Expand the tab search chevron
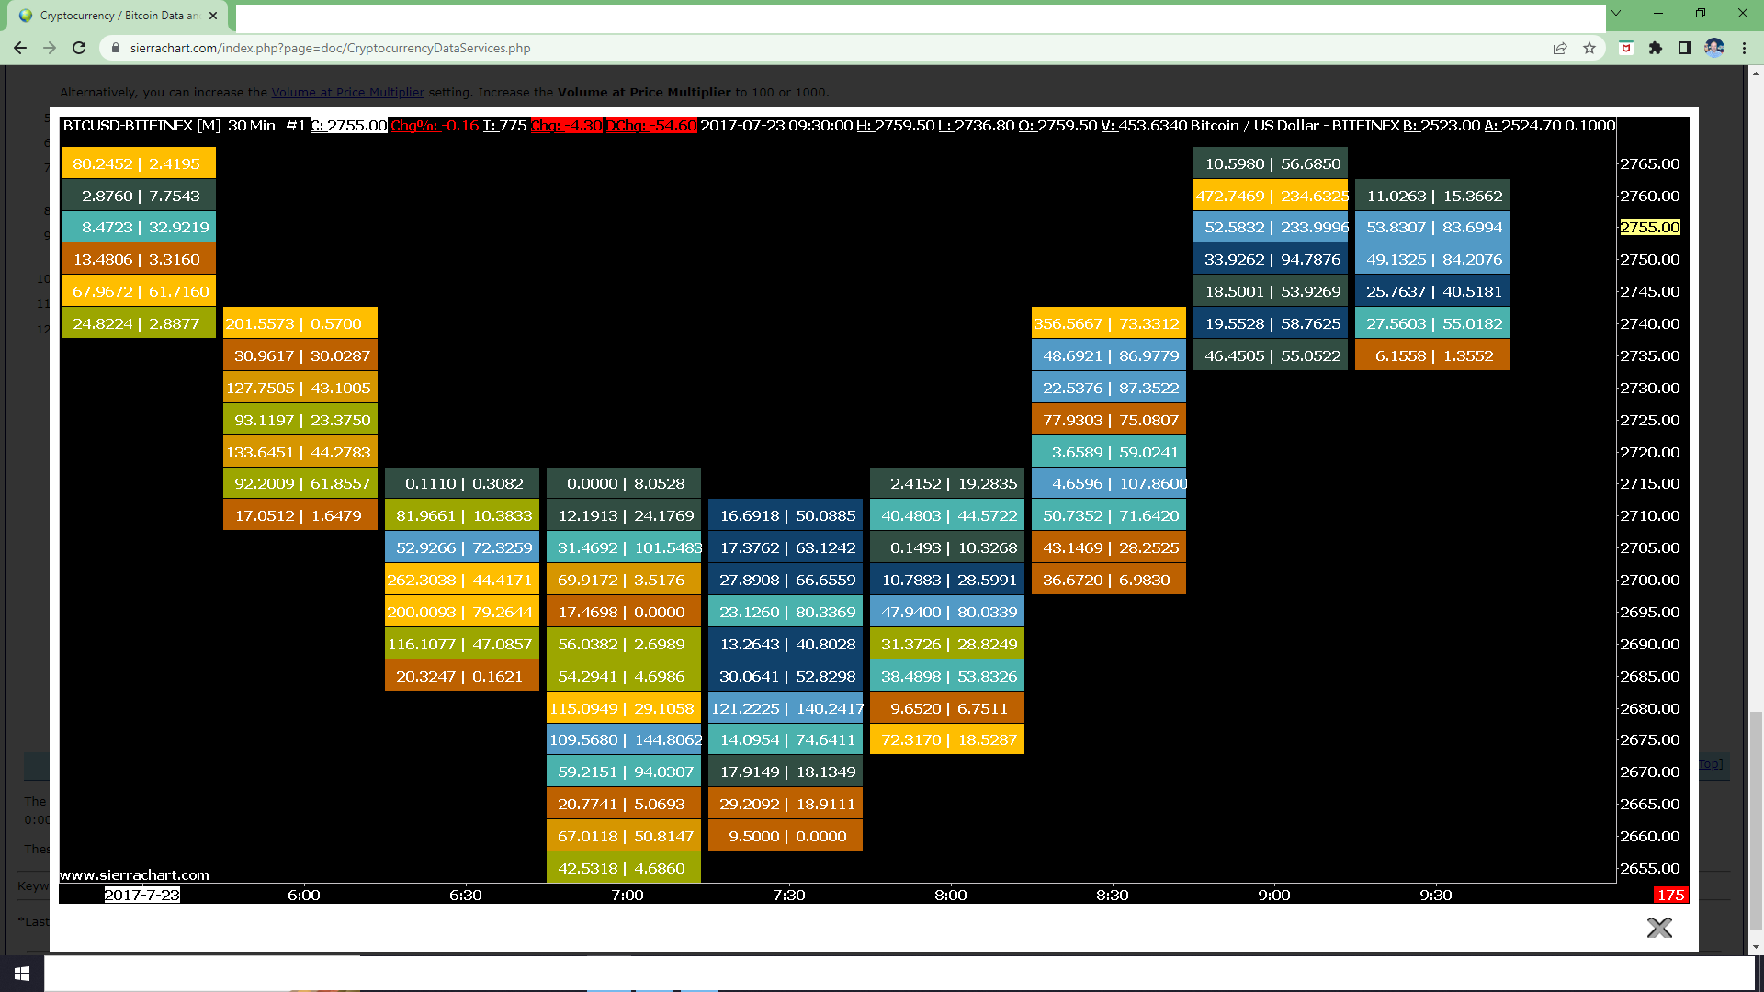The image size is (1764, 992). coord(1616,14)
